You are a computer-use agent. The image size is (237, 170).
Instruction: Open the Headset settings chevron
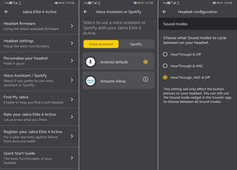click(72, 43)
